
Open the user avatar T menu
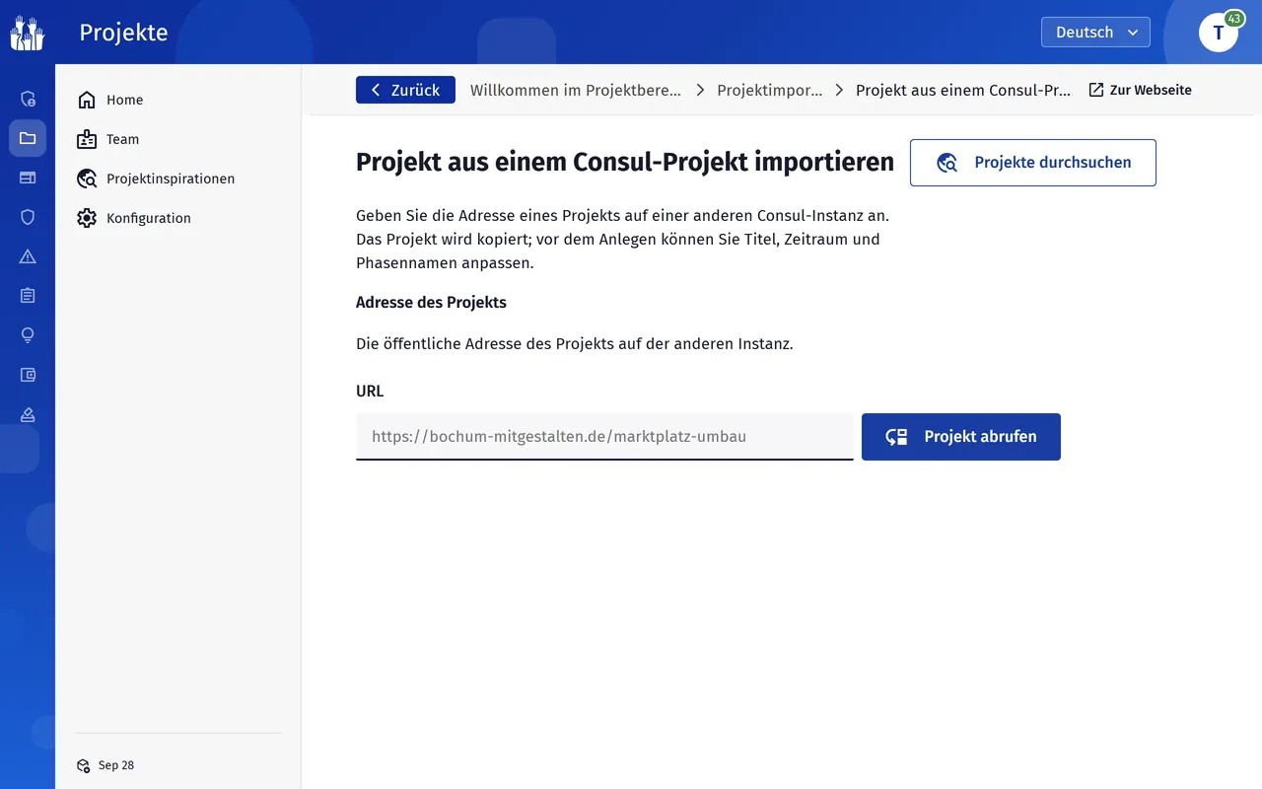(1219, 33)
